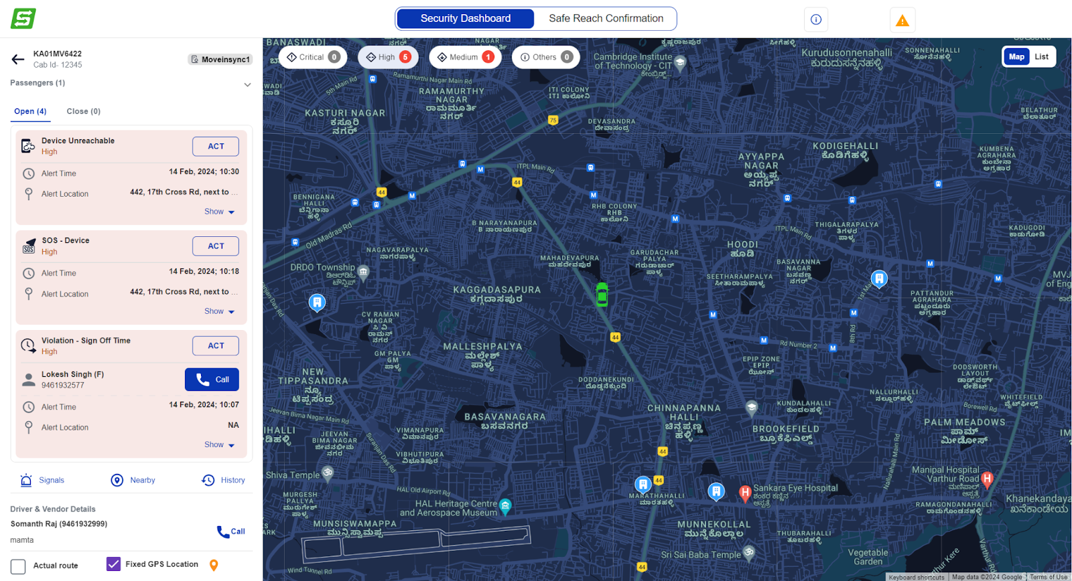Call passenger Lokesh Singh
Viewport: 1072px width, 581px height.
[x=212, y=380]
